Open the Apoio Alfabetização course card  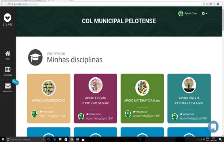pyautogui.click(x=49, y=98)
